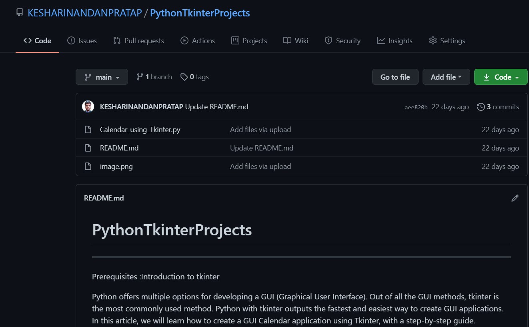This screenshot has width=529, height=327.
Task: Open the repository Settings tab
Action: coord(447,41)
